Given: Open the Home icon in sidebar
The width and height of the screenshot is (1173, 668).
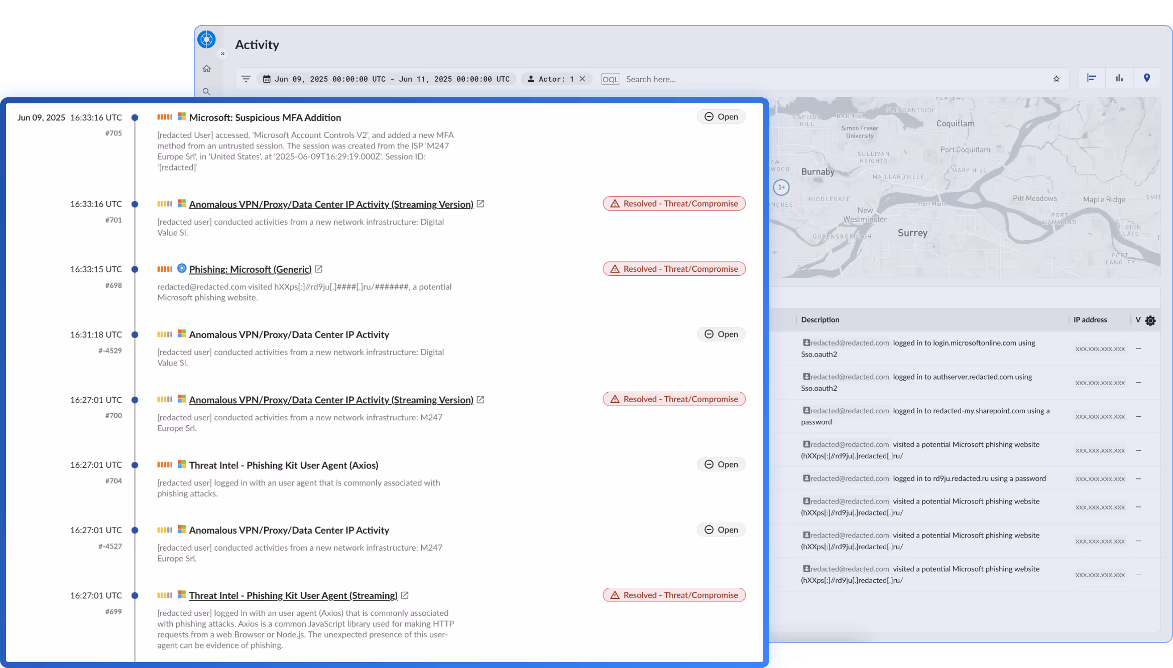Looking at the screenshot, I should (206, 69).
